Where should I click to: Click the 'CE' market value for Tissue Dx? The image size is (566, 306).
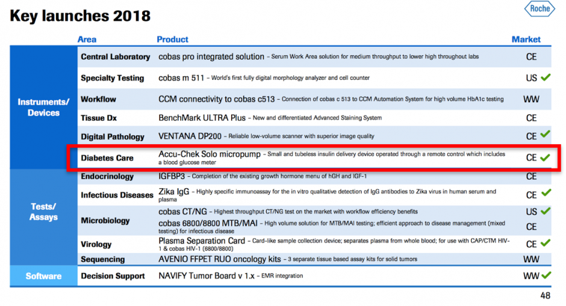(531, 118)
